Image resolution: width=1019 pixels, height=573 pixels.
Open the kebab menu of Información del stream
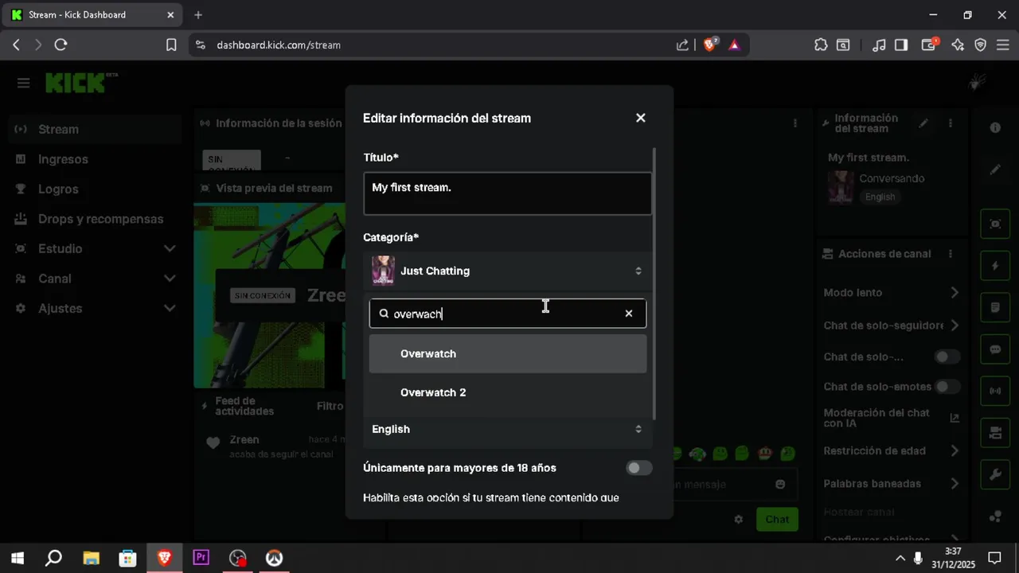tap(951, 123)
